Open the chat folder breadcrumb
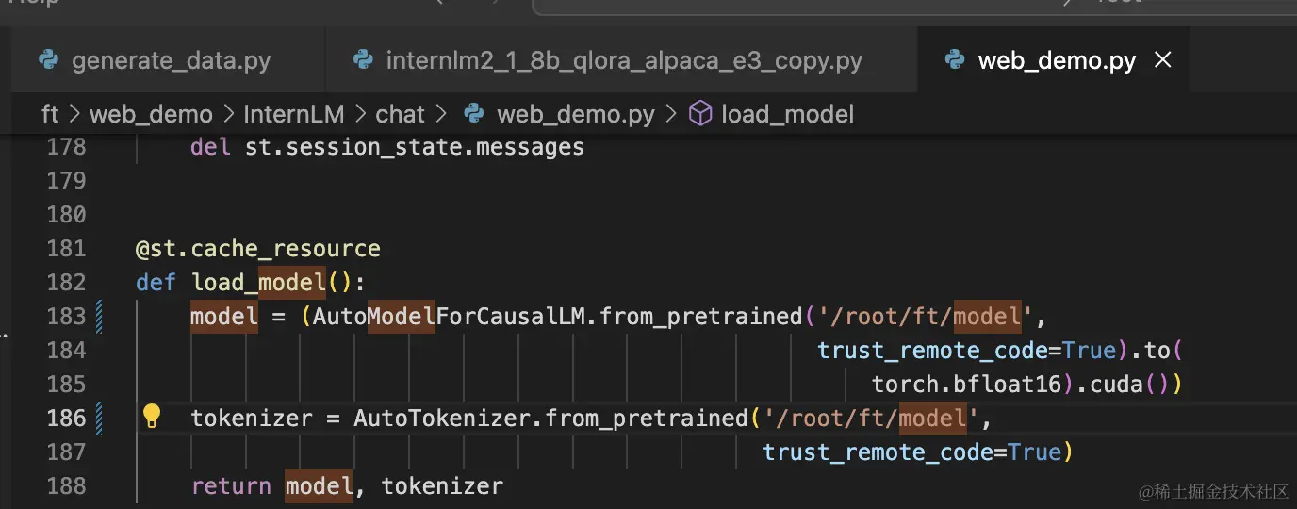Image resolution: width=1297 pixels, height=509 pixels. pos(400,114)
